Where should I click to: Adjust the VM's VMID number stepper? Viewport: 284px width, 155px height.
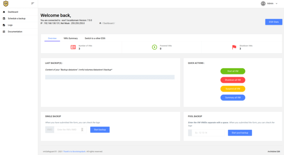click(82, 130)
